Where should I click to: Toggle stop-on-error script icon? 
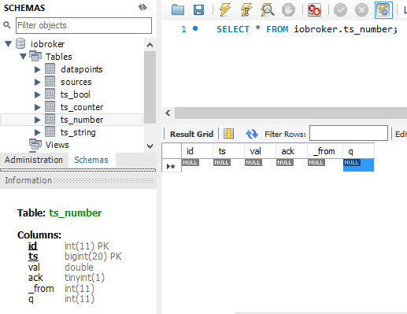314,10
